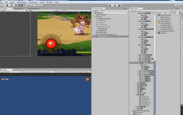Select the Move tool in the toolbar
Image resolution: width=183 pixels, height=115 pixels.
(x=7, y=5)
